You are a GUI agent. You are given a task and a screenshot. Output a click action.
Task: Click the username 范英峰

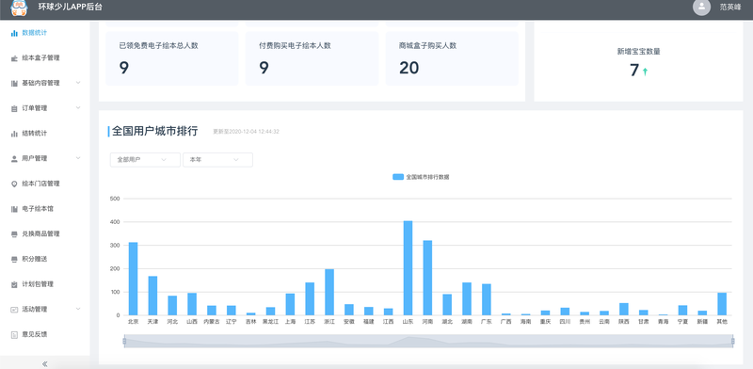point(730,8)
